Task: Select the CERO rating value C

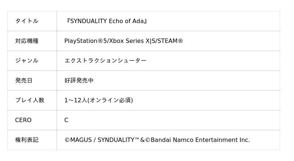Action: [x=67, y=120]
